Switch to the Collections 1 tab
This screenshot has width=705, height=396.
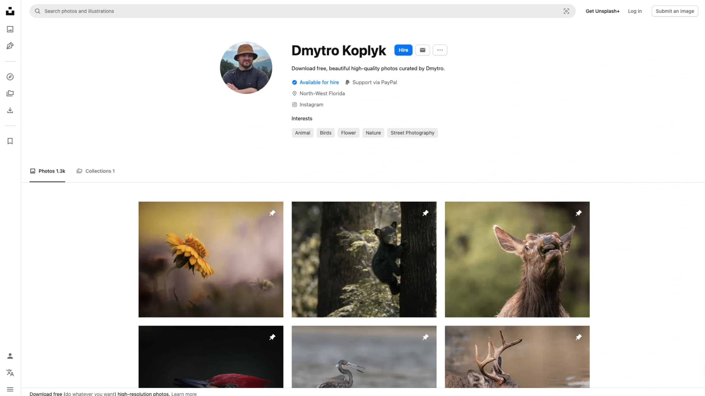(x=96, y=171)
